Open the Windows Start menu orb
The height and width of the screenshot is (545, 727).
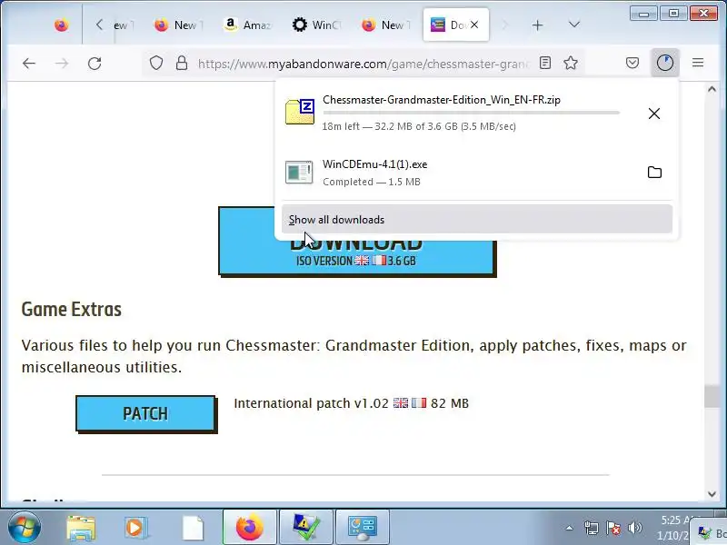[25, 528]
